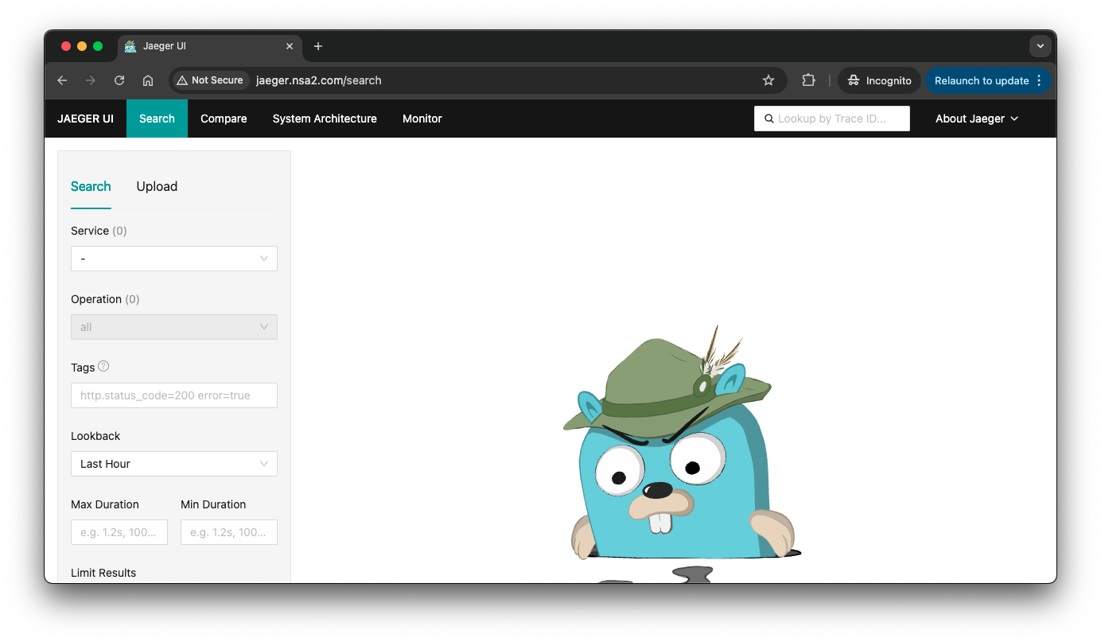Open the Monitor nav item
Image resolution: width=1101 pixels, height=642 pixels.
(422, 119)
